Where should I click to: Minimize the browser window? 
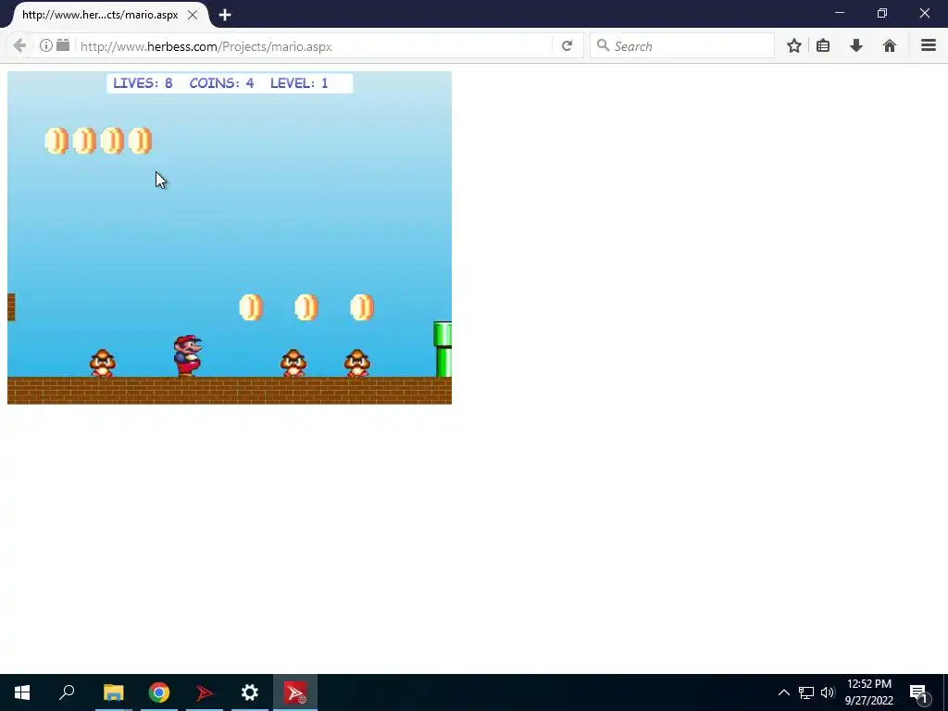(x=839, y=13)
